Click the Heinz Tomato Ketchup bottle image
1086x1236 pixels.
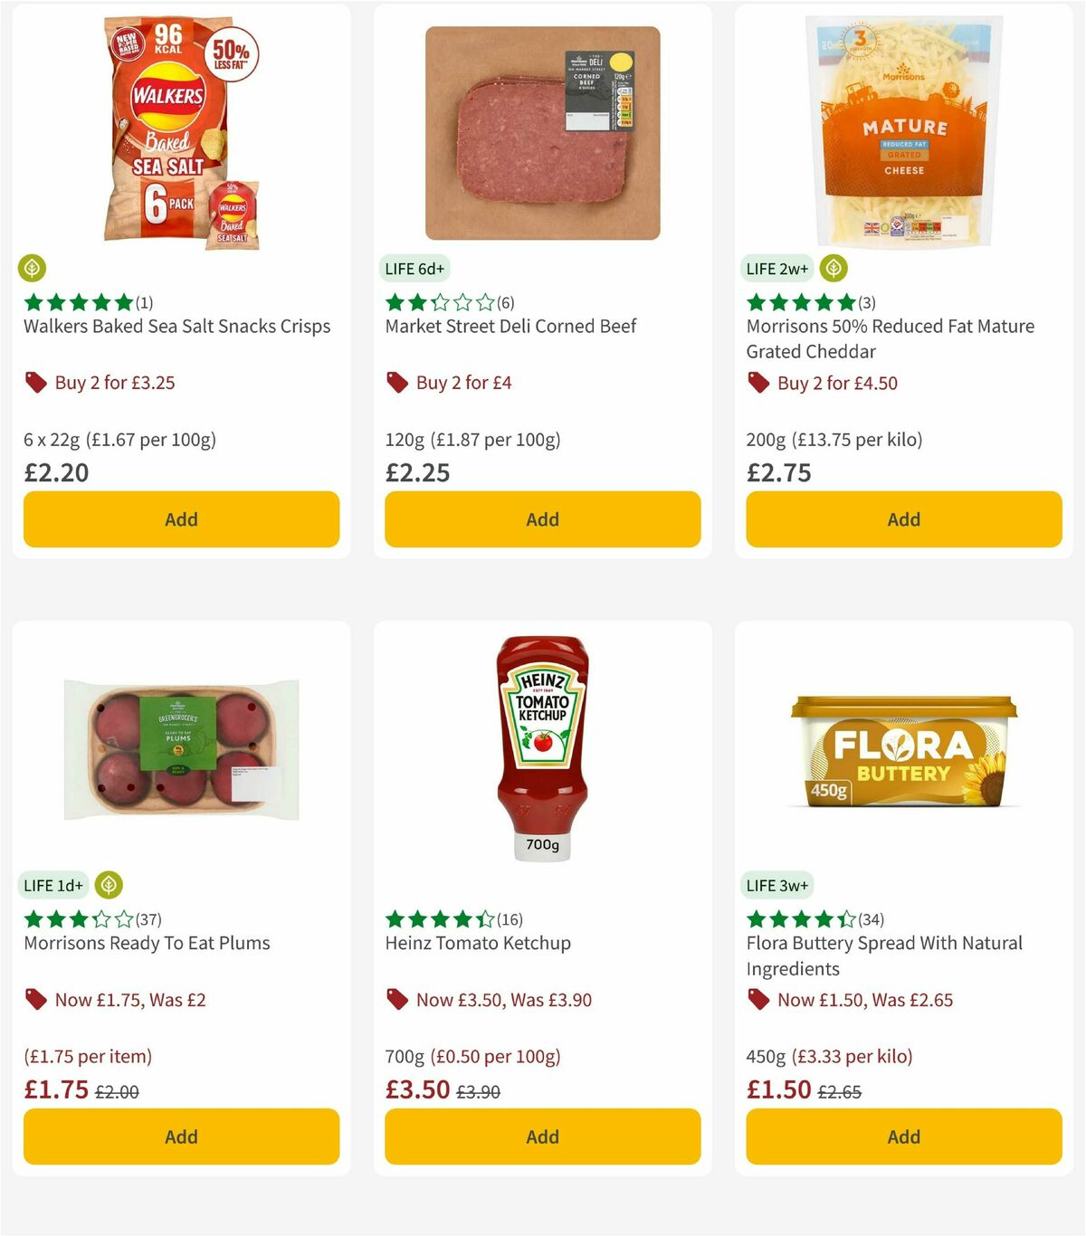point(541,751)
